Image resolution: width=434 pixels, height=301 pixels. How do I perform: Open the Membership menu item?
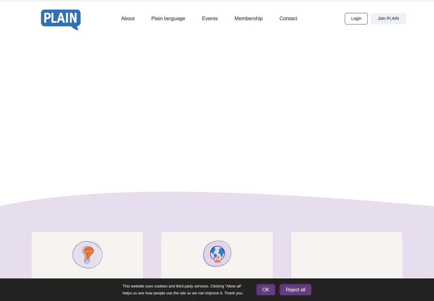click(x=249, y=19)
